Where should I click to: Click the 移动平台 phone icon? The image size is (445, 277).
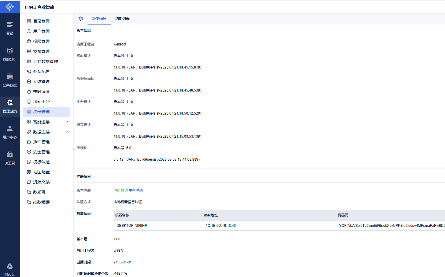tap(29, 102)
